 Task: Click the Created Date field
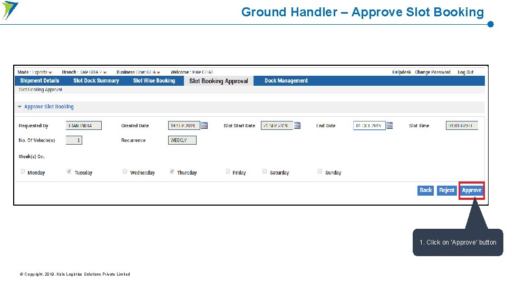pos(184,126)
